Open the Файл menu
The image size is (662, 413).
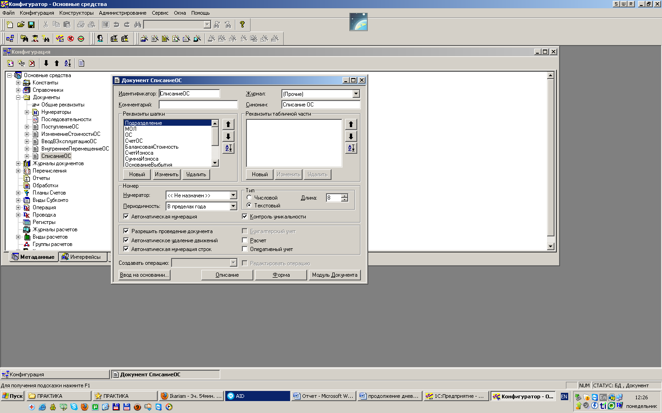click(x=8, y=13)
